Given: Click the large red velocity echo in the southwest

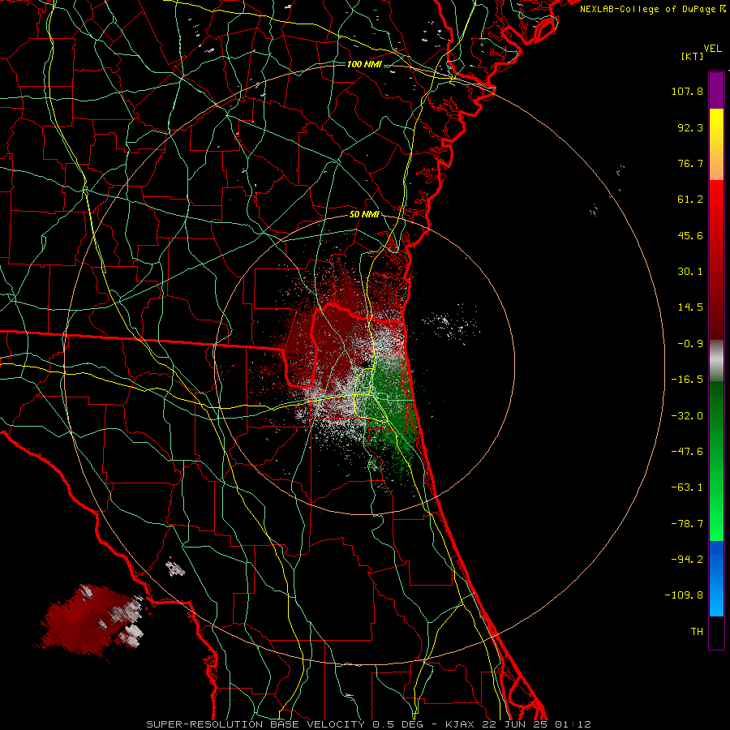Looking at the screenshot, I should [86, 621].
